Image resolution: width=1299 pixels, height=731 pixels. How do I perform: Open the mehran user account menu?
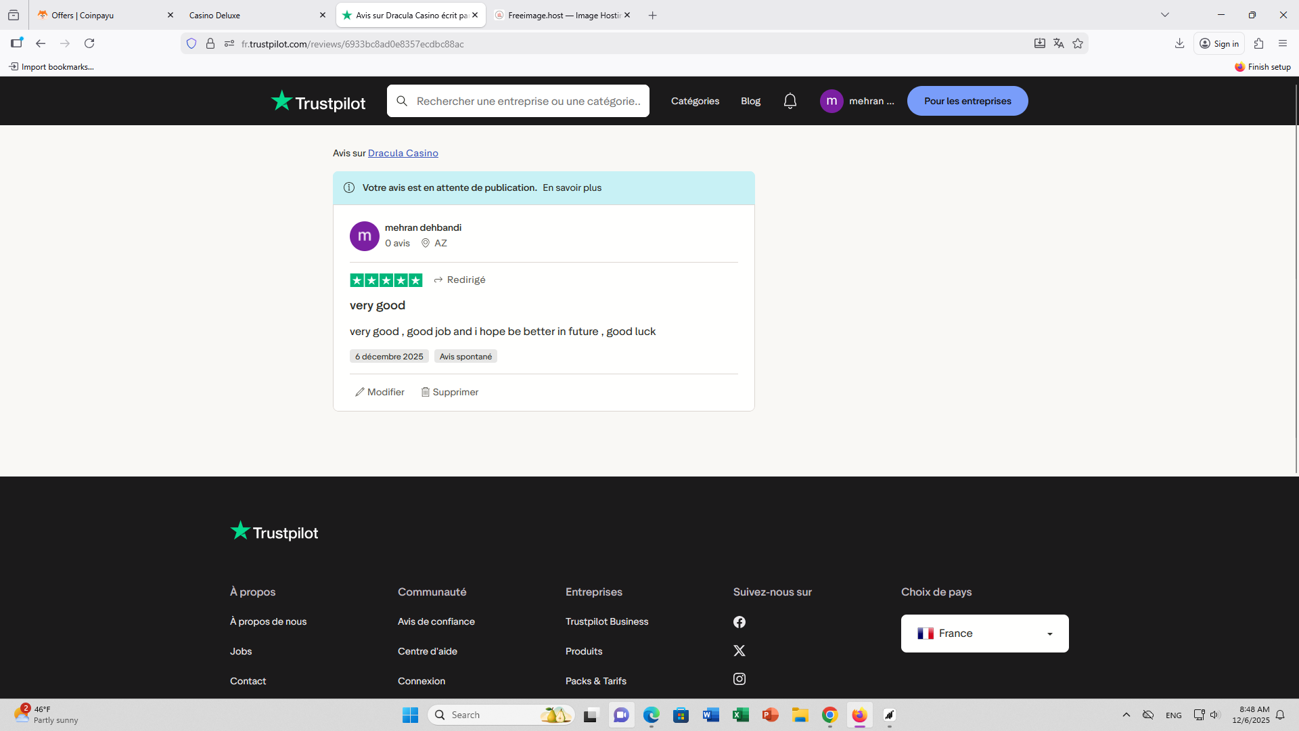click(857, 101)
